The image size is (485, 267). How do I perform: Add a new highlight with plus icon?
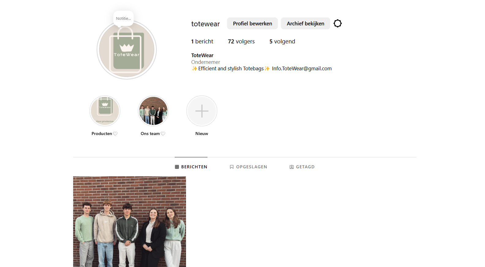[x=202, y=111]
